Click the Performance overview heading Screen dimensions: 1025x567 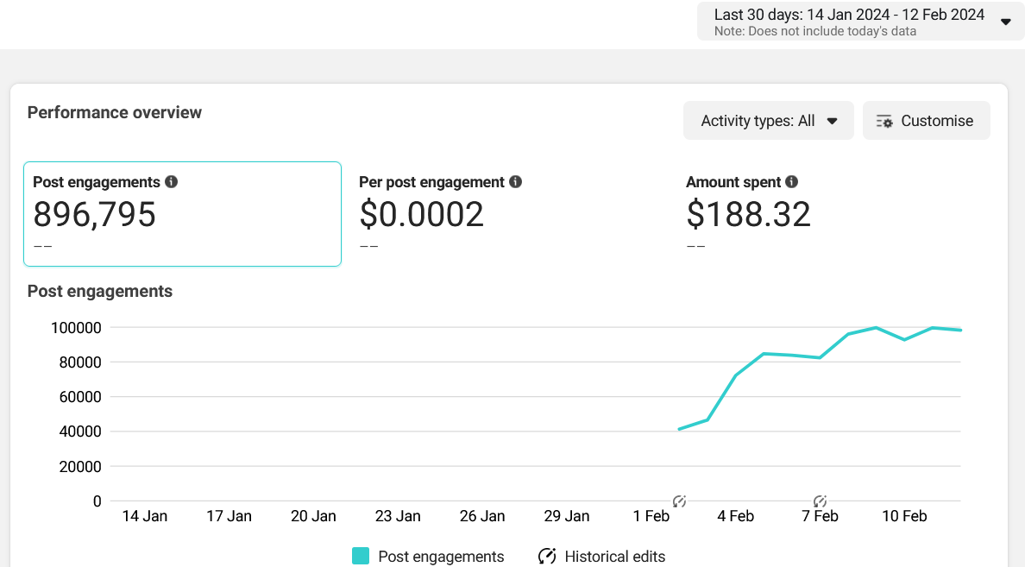pos(115,112)
